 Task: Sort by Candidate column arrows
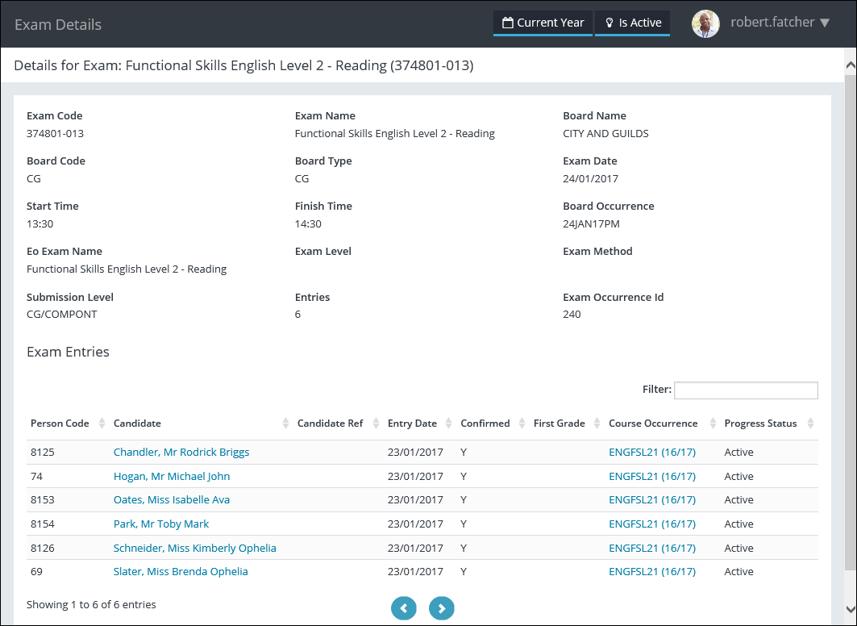click(285, 424)
